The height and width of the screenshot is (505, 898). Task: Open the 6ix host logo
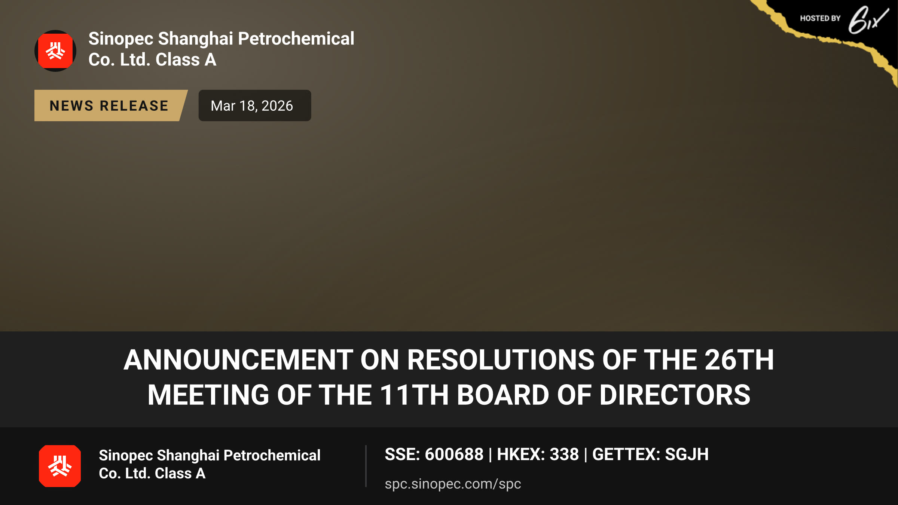coord(868,20)
